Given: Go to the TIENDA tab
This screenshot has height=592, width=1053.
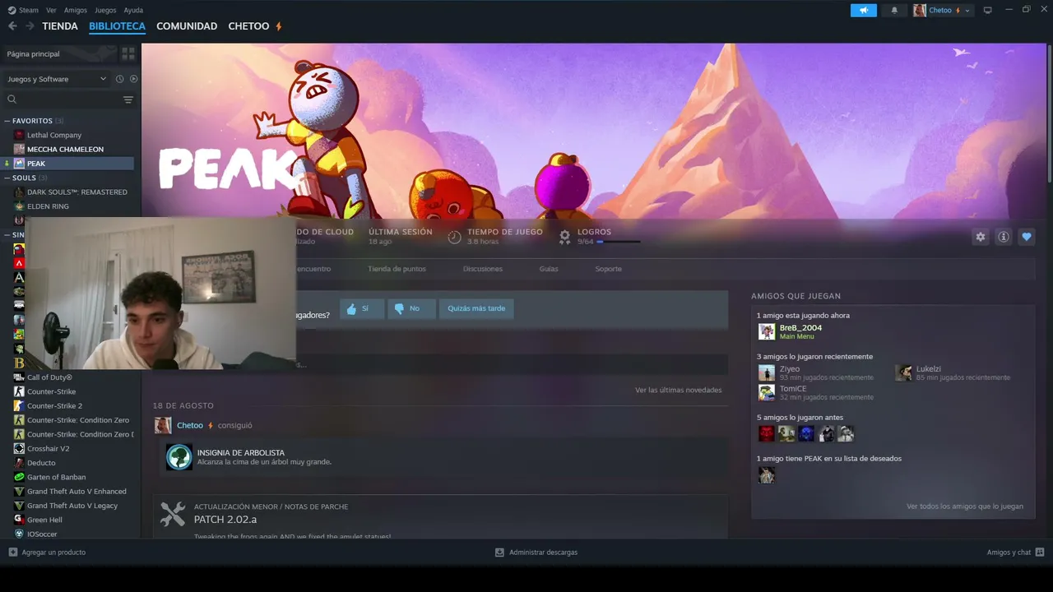Looking at the screenshot, I should pos(60,26).
